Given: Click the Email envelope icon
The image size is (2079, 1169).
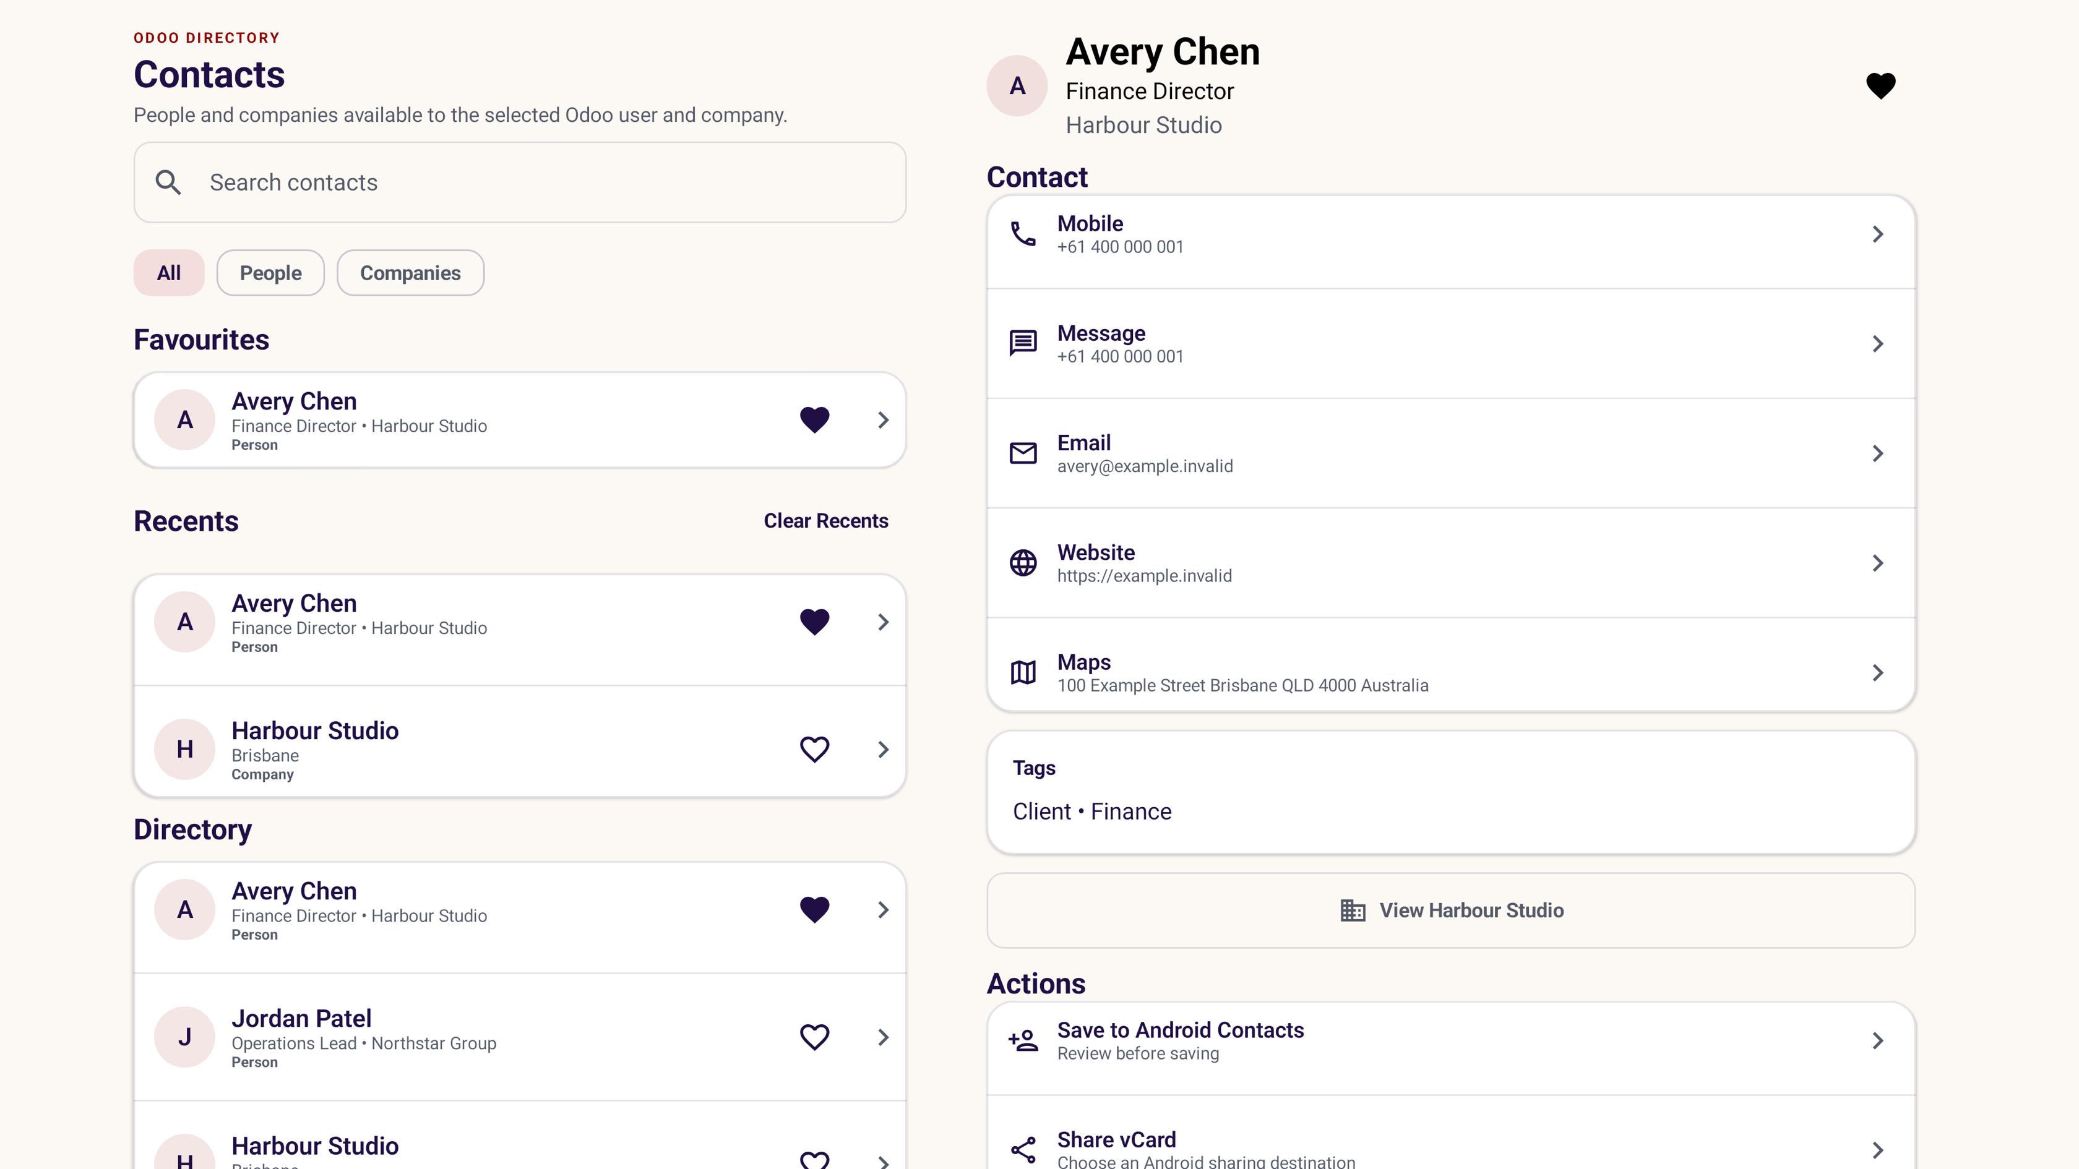Looking at the screenshot, I should tap(1023, 453).
